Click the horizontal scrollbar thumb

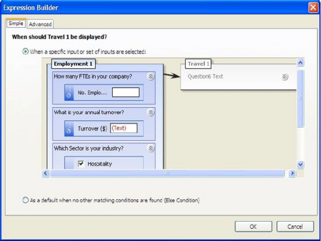pyautogui.click(x=167, y=173)
